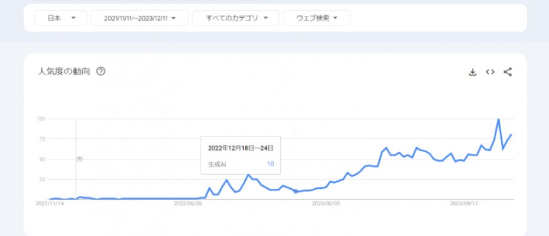Screen dimensions: 549x236
Task: Click the 人気度の動向 chart title
Action: click(x=64, y=71)
